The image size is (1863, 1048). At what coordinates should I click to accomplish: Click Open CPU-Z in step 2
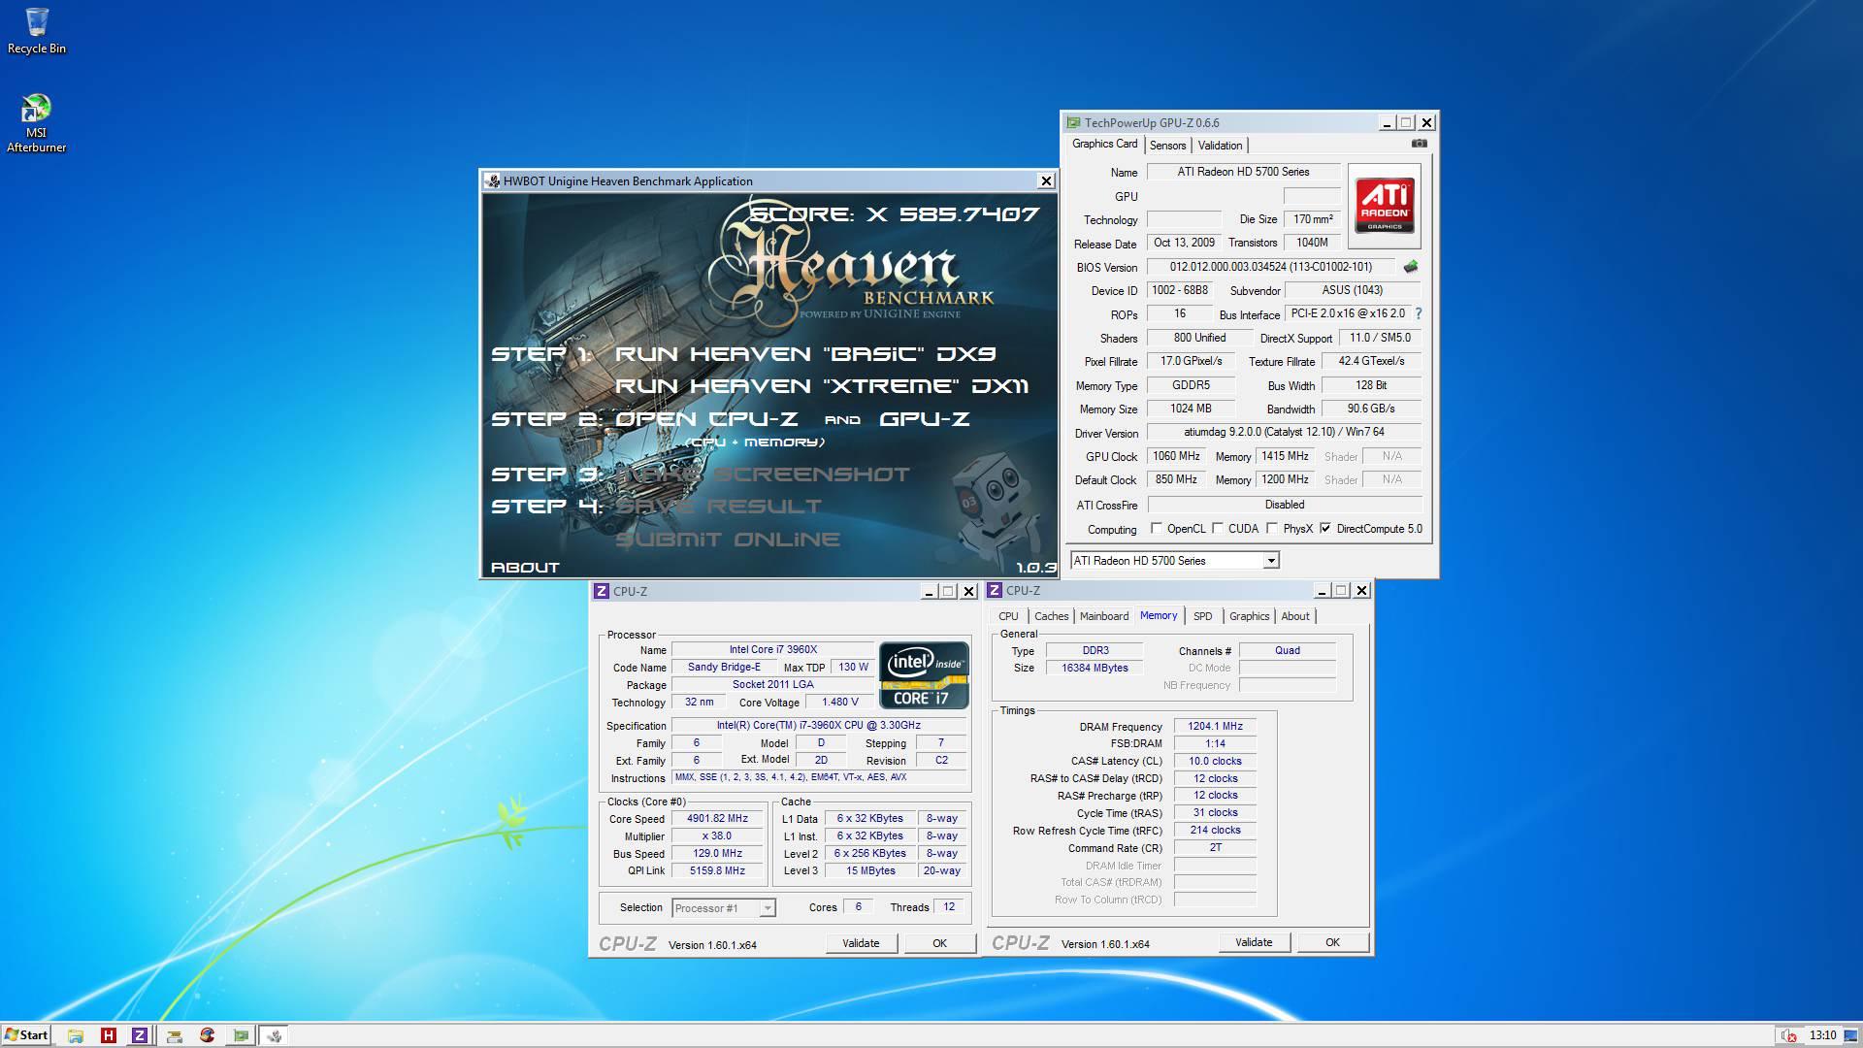(x=706, y=419)
